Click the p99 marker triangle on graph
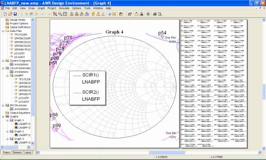This screenshot has height=160, width=266. click(x=57, y=130)
